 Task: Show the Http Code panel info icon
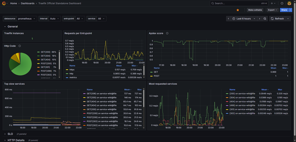click(x=20, y=46)
